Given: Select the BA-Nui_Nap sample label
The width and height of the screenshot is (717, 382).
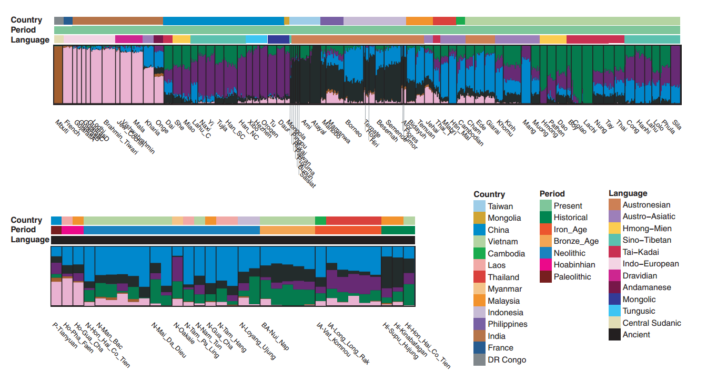Looking at the screenshot, I should [x=275, y=336].
